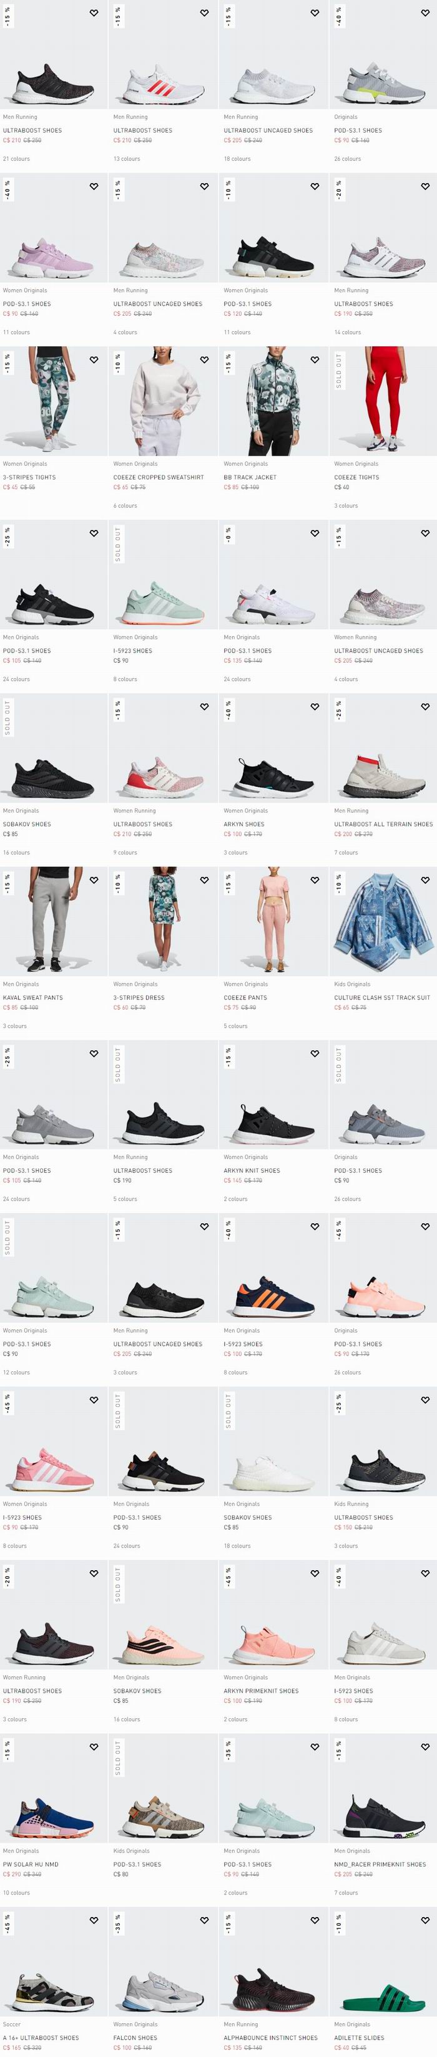Click the red Coeeze Tights product image
Screen dimensions: 437x2057
click(x=383, y=401)
